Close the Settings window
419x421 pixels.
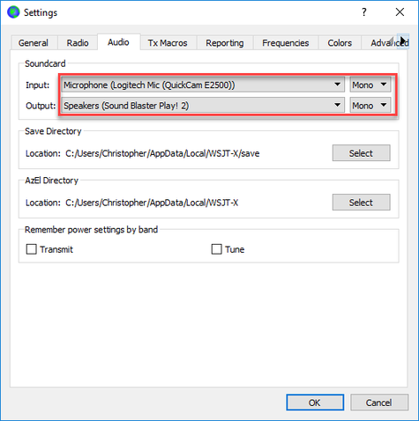coord(400,12)
